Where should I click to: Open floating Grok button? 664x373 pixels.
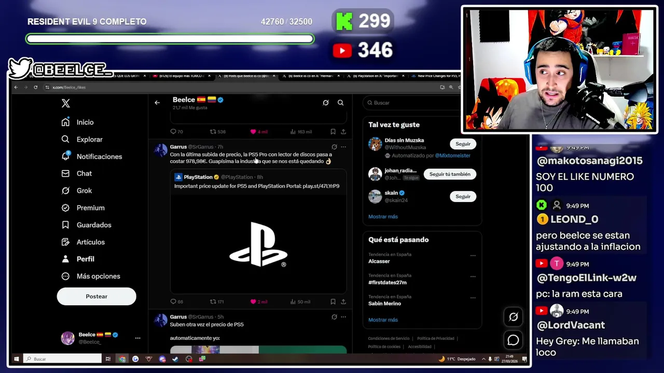tap(513, 317)
